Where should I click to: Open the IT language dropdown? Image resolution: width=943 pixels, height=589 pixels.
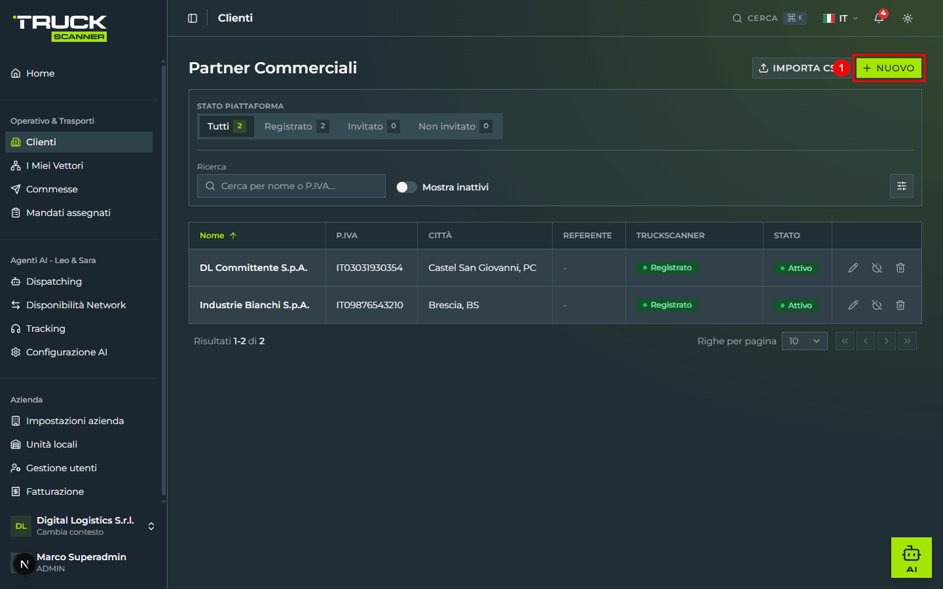841,18
